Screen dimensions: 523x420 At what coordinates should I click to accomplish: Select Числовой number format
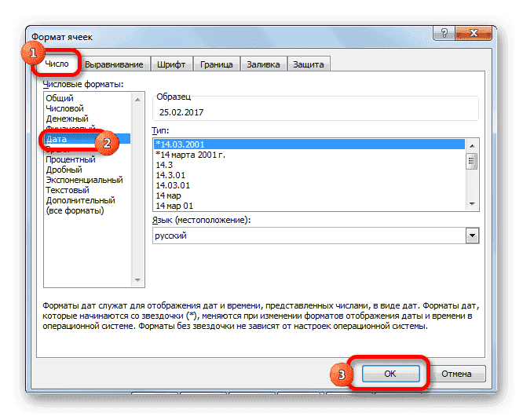click(x=88, y=108)
